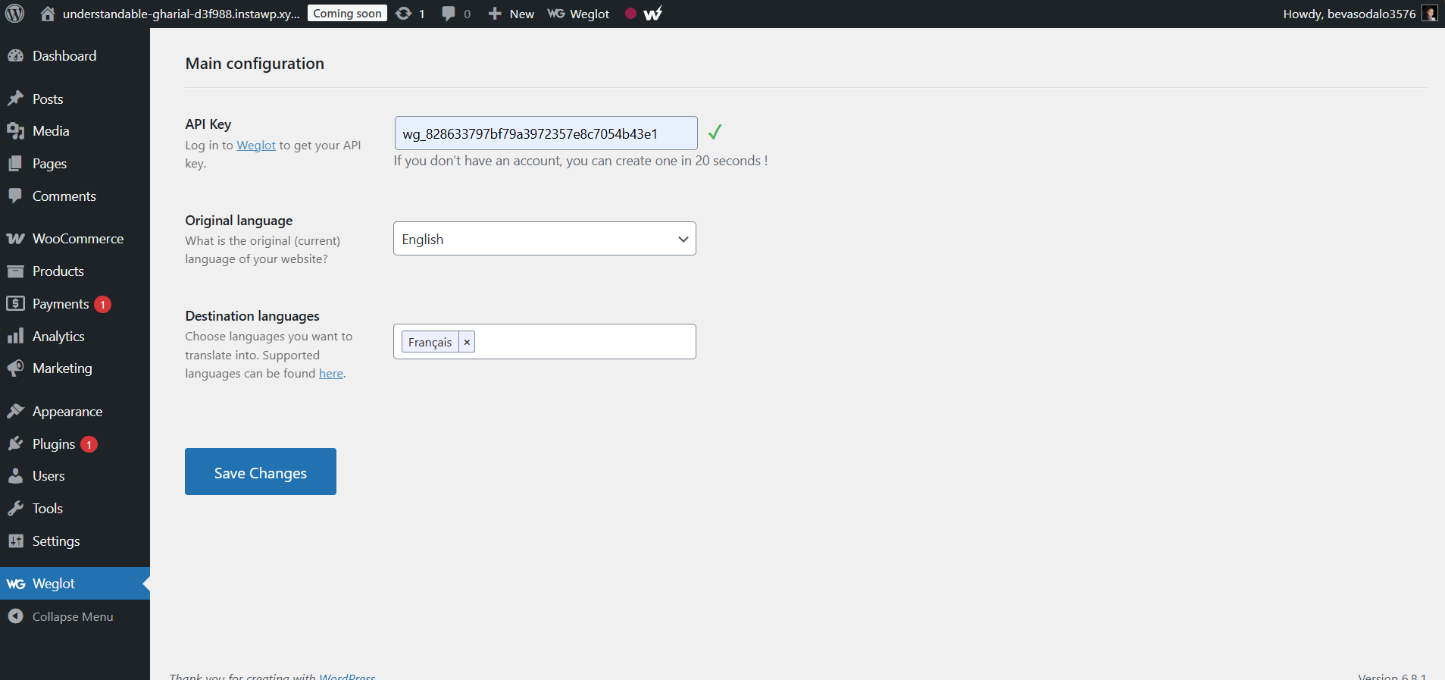Click the green API key check mark
The width and height of the screenshot is (1445, 680).
(715, 132)
